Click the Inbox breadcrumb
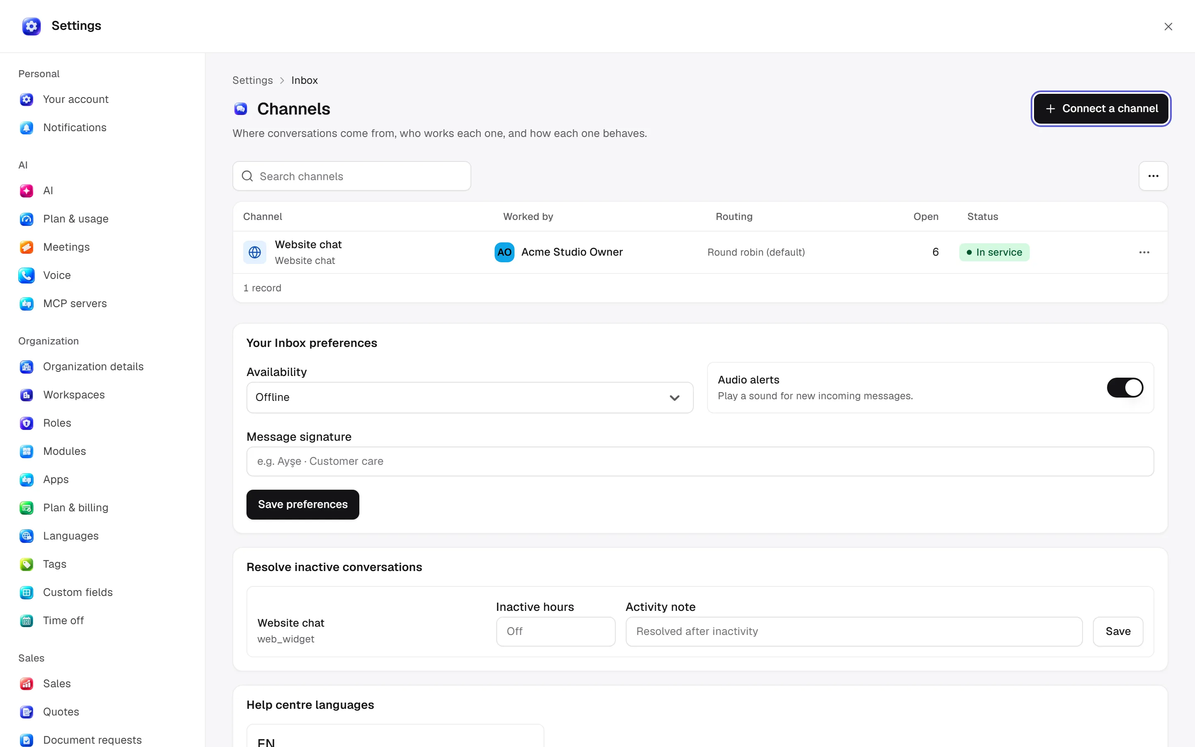This screenshot has height=747, width=1195. (x=304, y=80)
